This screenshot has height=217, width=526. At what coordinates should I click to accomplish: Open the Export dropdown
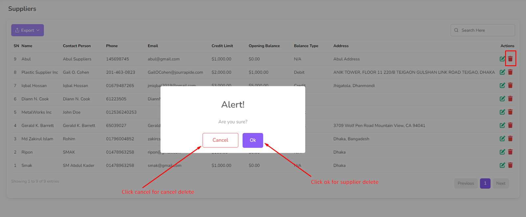click(28, 30)
